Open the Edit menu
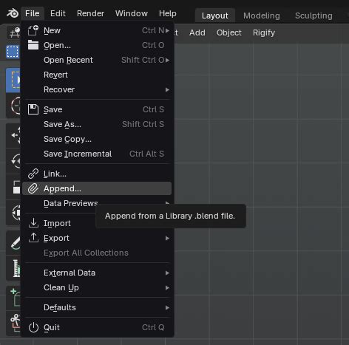The height and width of the screenshot is (345, 349). (58, 13)
